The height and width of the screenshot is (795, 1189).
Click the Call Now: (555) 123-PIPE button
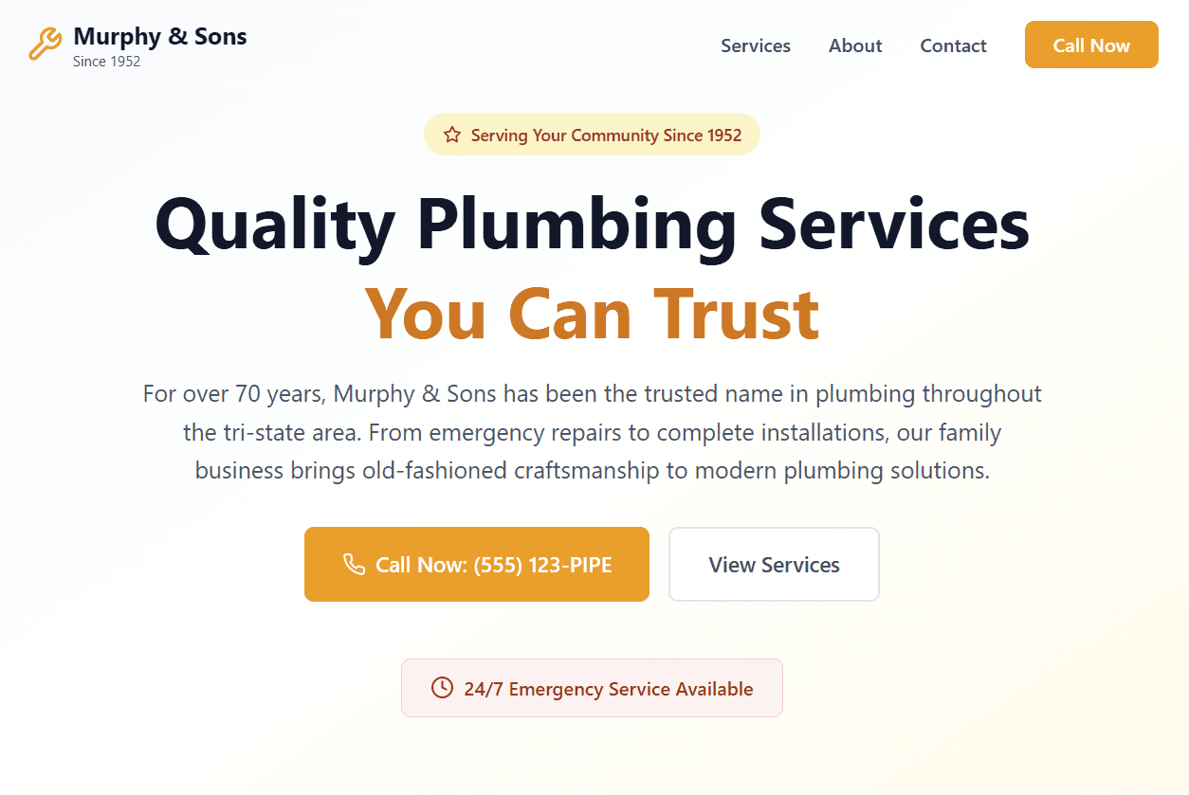click(x=477, y=564)
